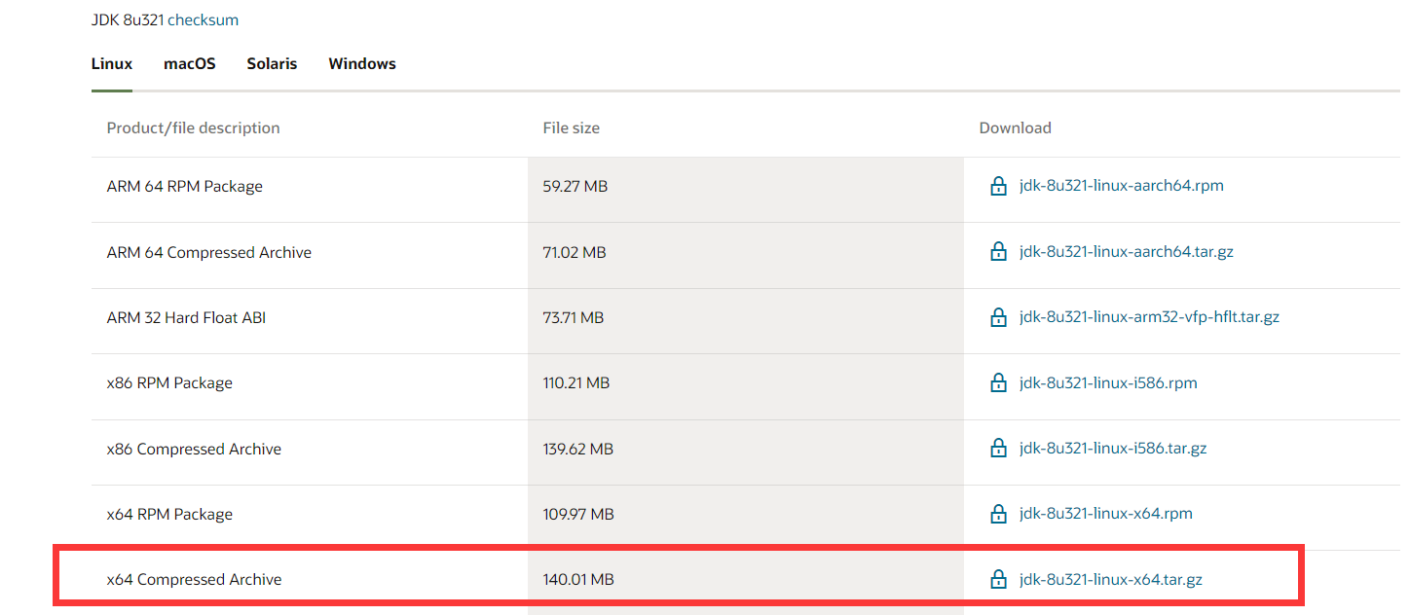The image size is (1410, 615).
Task: Click lock icon beside jdk-8u321-linux-aarch64.rpm
Action: (998, 186)
